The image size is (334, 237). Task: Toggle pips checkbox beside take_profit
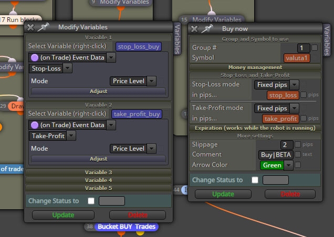click(x=304, y=118)
